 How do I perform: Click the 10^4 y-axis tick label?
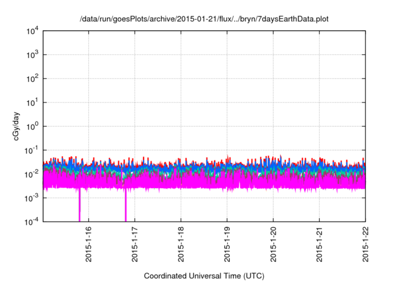33,31
